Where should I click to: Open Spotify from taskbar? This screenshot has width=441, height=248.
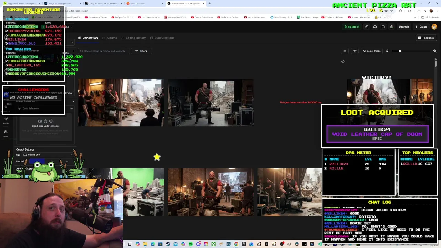point(191,245)
